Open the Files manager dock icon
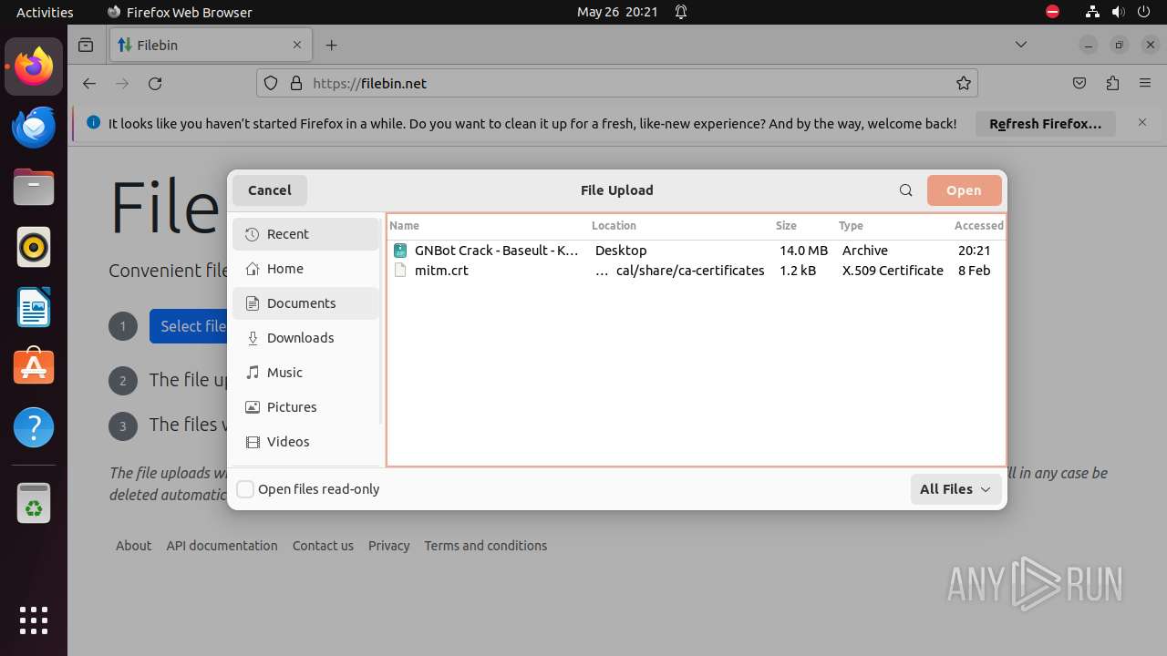This screenshot has height=656, width=1167. (x=34, y=187)
